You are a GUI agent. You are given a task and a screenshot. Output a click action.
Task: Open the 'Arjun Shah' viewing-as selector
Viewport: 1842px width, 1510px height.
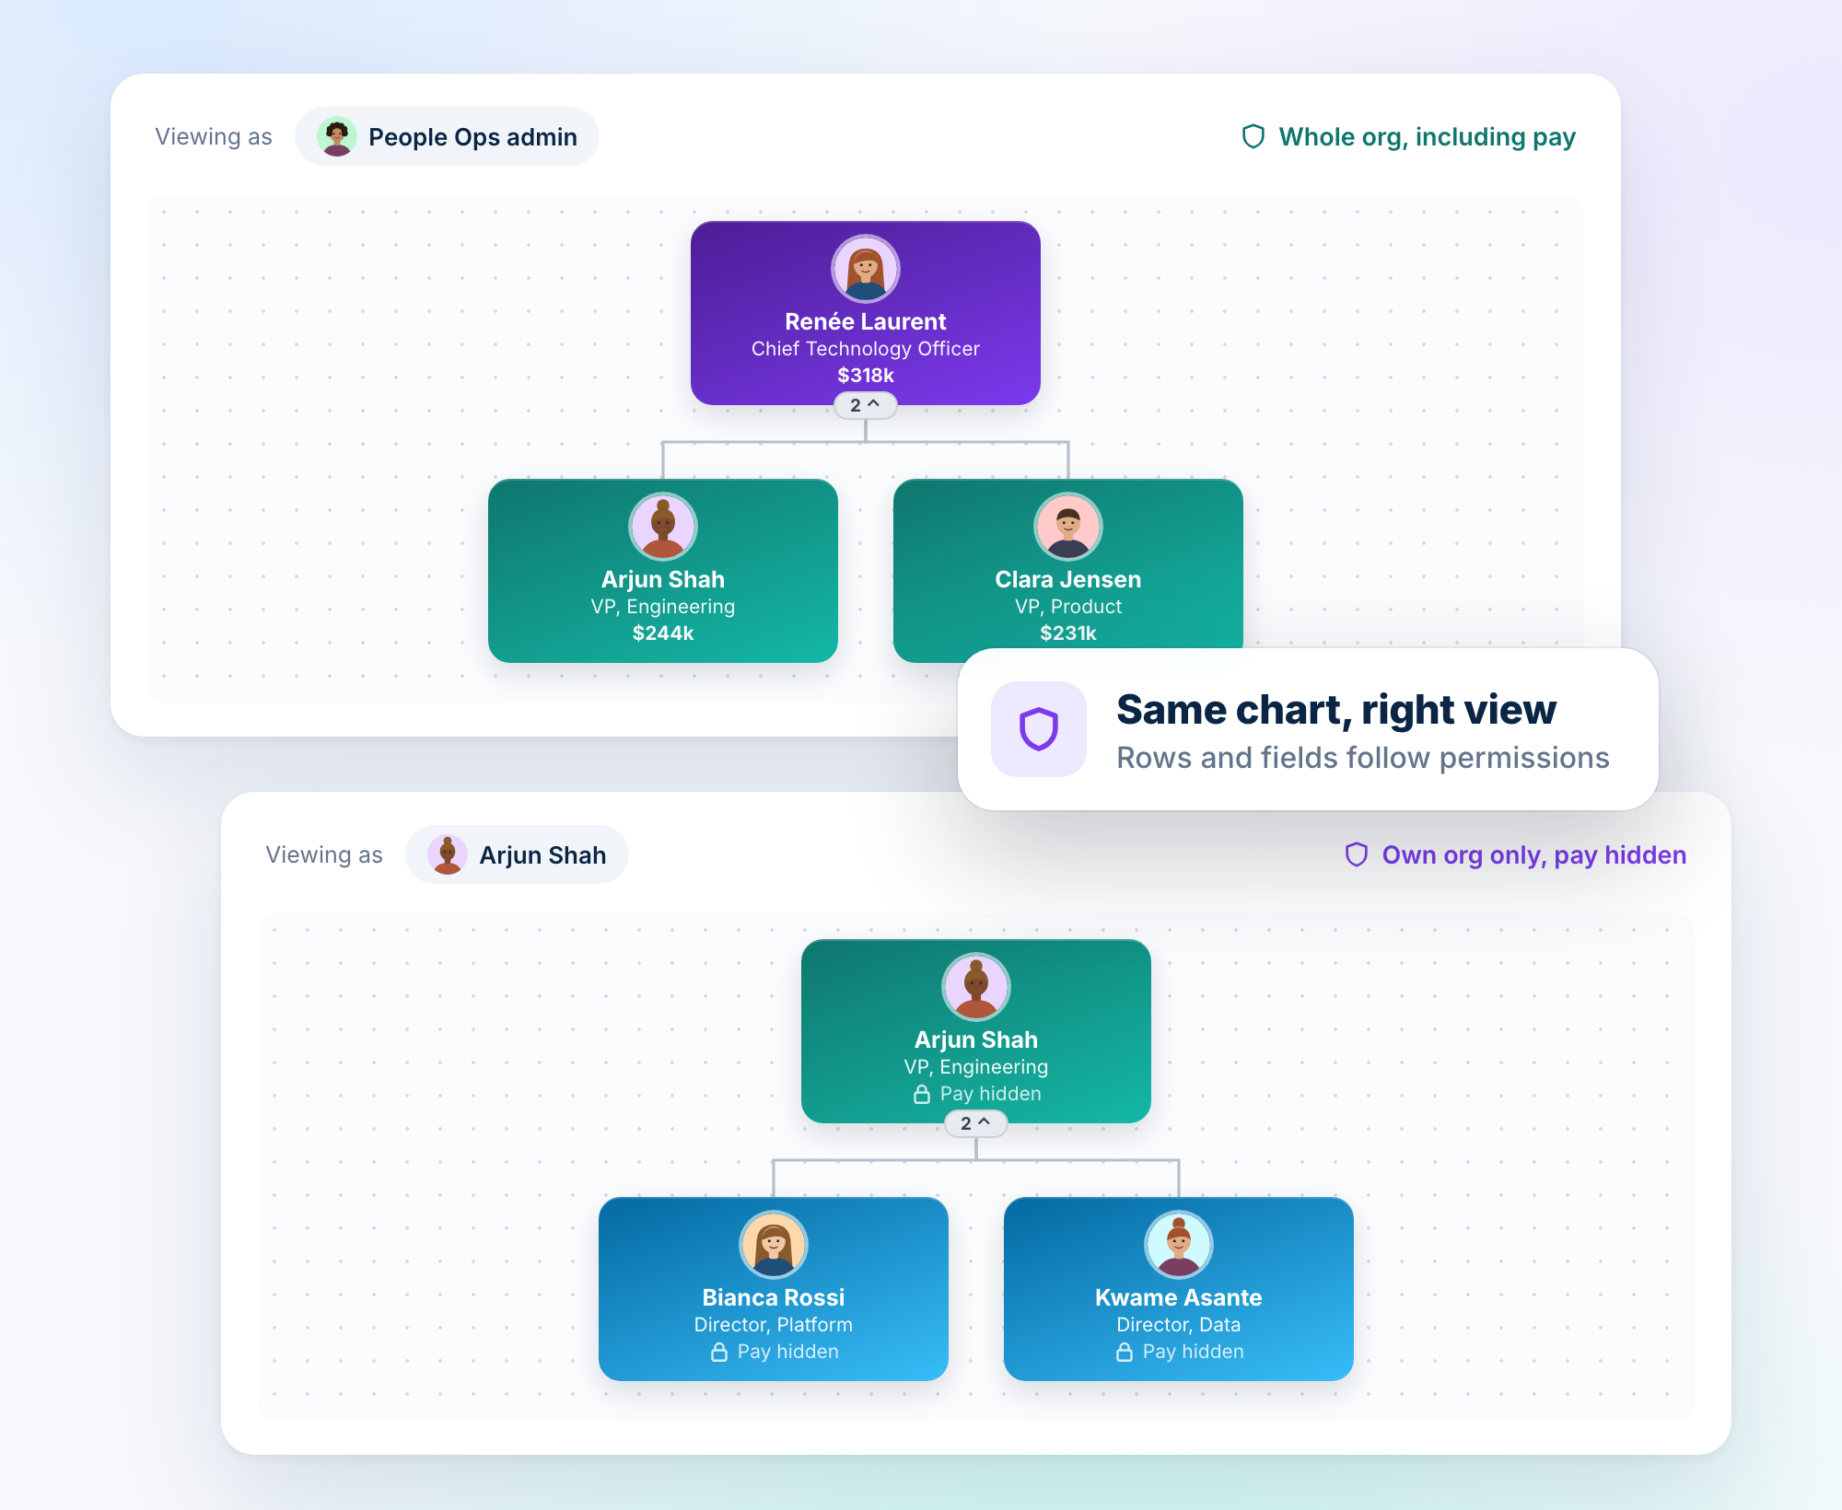(x=517, y=854)
